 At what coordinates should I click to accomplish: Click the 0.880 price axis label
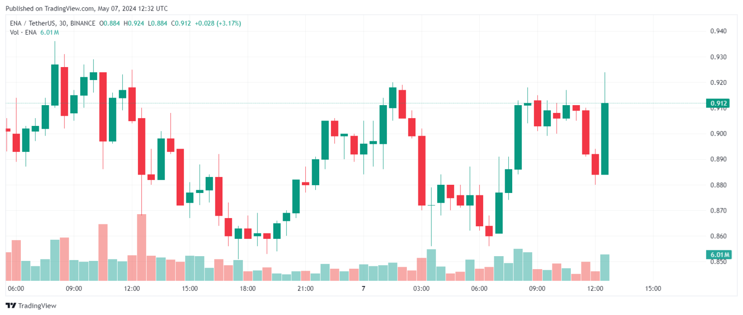718,185
